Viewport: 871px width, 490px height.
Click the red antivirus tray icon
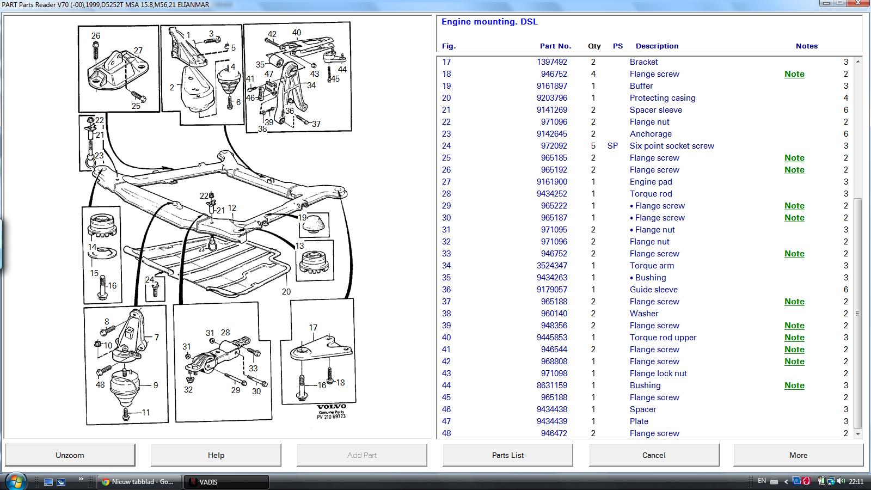tap(806, 481)
